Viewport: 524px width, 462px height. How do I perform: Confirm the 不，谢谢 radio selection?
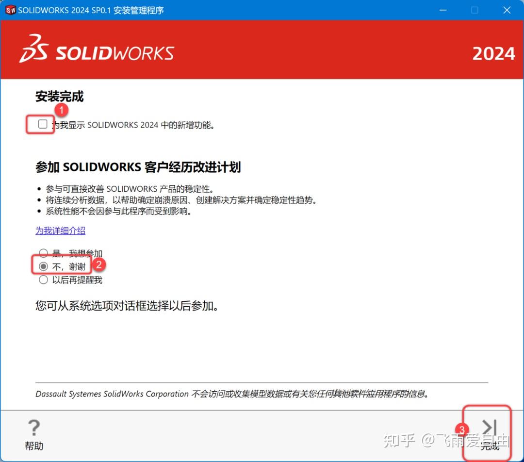pyautogui.click(x=43, y=266)
